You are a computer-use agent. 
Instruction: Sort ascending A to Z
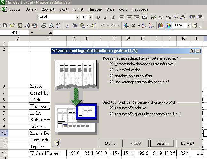click(144, 26)
